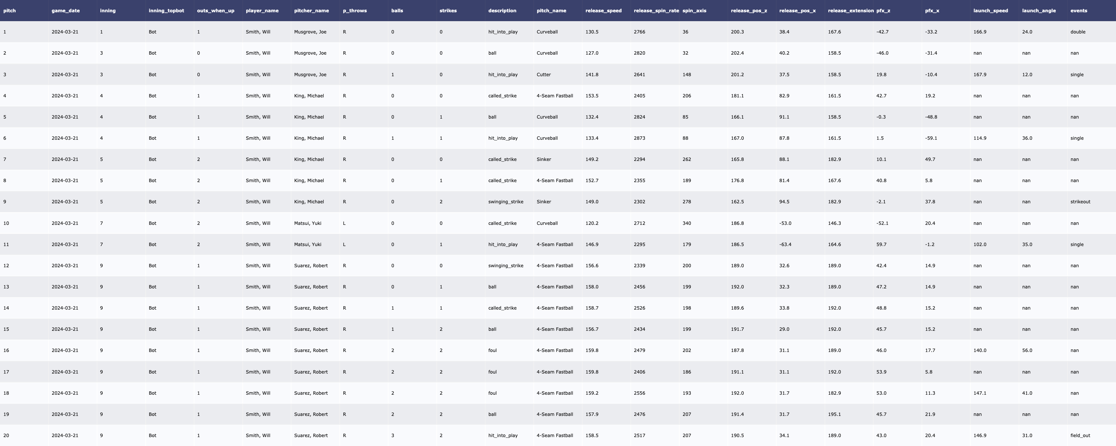Click the 'double' event cell in row 1
The width and height of the screenshot is (1116, 446).
[x=1077, y=32]
